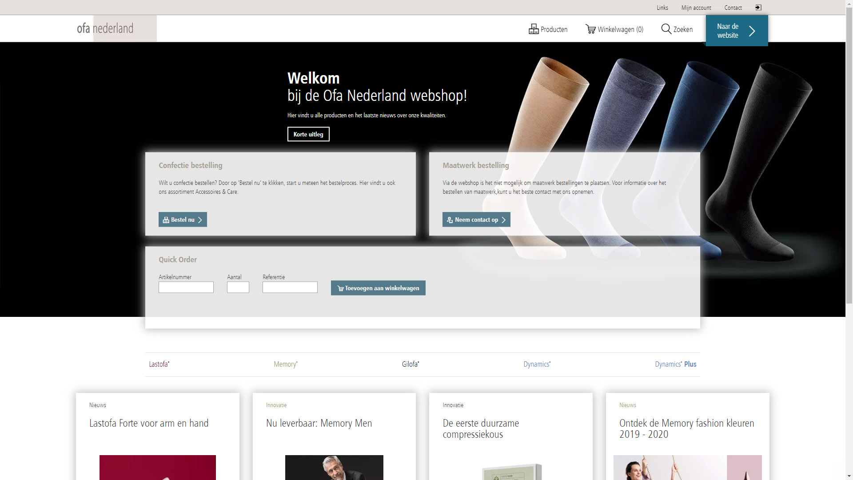The height and width of the screenshot is (480, 853).
Task: Click the Confectie bestelling heading
Action: pos(191,165)
